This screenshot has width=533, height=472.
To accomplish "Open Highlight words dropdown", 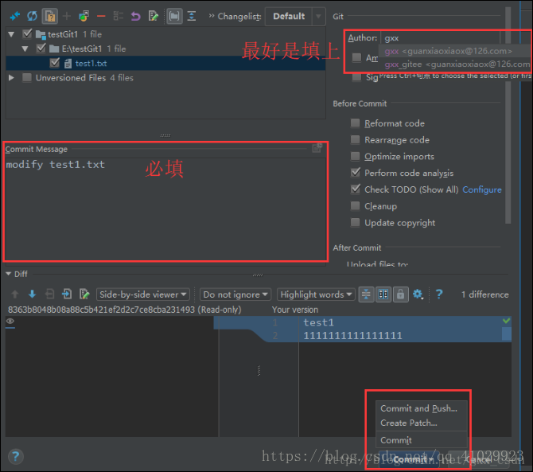I will click(316, 295).
